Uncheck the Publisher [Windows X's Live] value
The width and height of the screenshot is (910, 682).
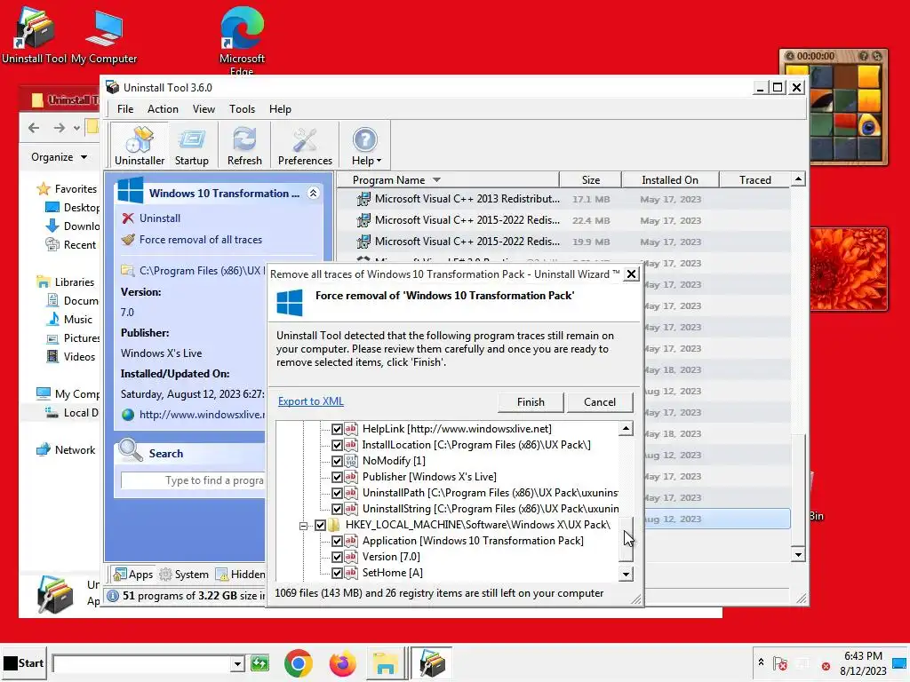coord(337,477)
